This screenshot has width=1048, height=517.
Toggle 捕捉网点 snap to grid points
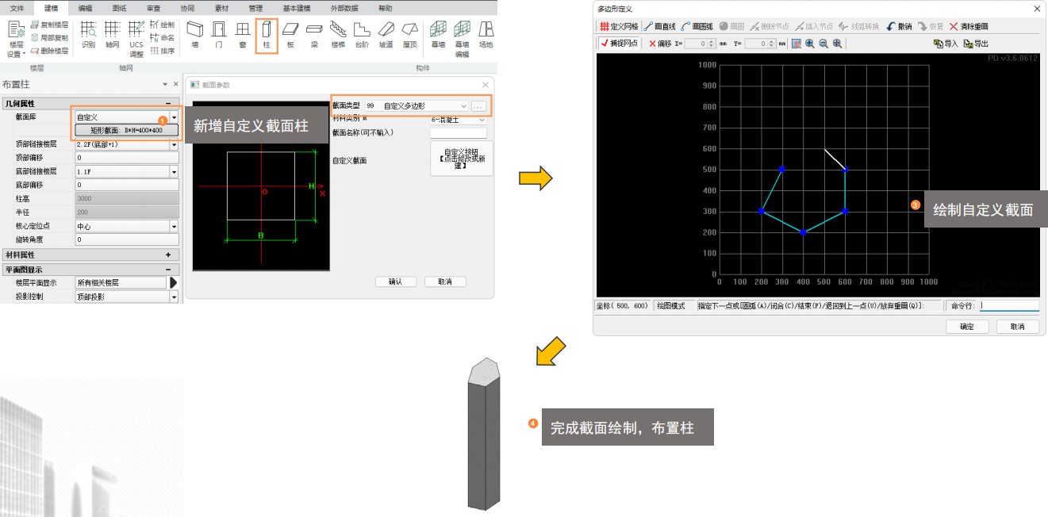(620, 44)
